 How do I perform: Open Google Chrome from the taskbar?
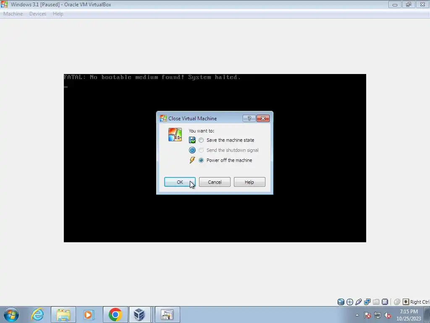click(x=115, y=315)
